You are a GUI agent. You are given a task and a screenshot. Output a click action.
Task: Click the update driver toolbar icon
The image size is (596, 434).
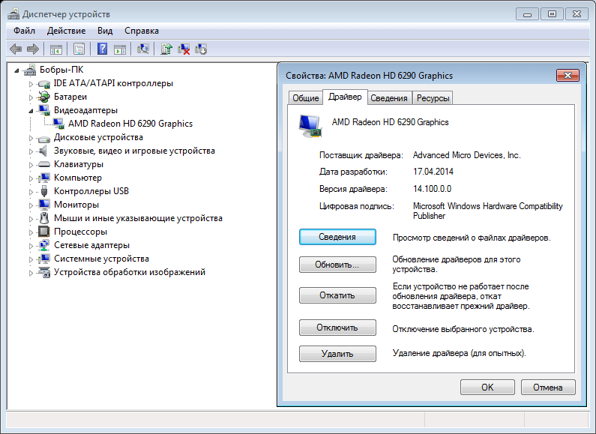pyautogui.click(x=166, y=49)
